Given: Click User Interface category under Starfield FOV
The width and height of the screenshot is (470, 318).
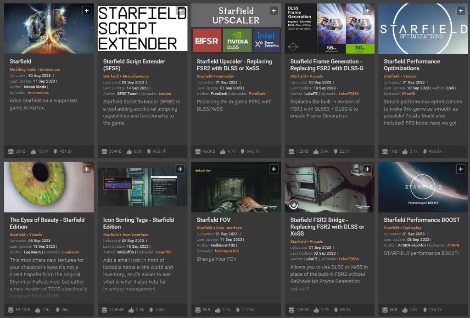Looking at the screenshot, I should pyautogui.click(x=229, y=228).
